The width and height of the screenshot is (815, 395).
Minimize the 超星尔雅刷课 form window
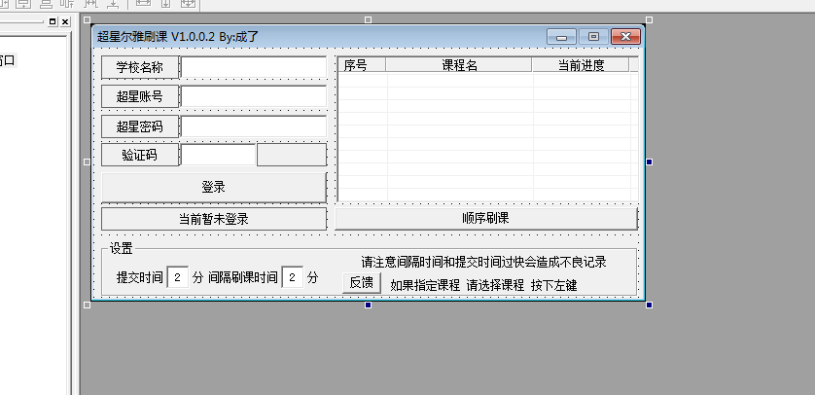pyautogui.click(x=561, y=37)
